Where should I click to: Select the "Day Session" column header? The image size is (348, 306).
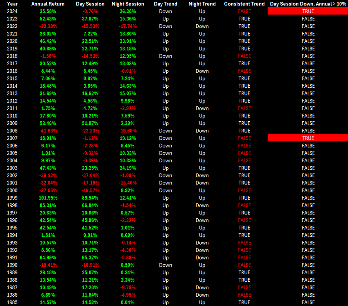(x=90, y=4)
